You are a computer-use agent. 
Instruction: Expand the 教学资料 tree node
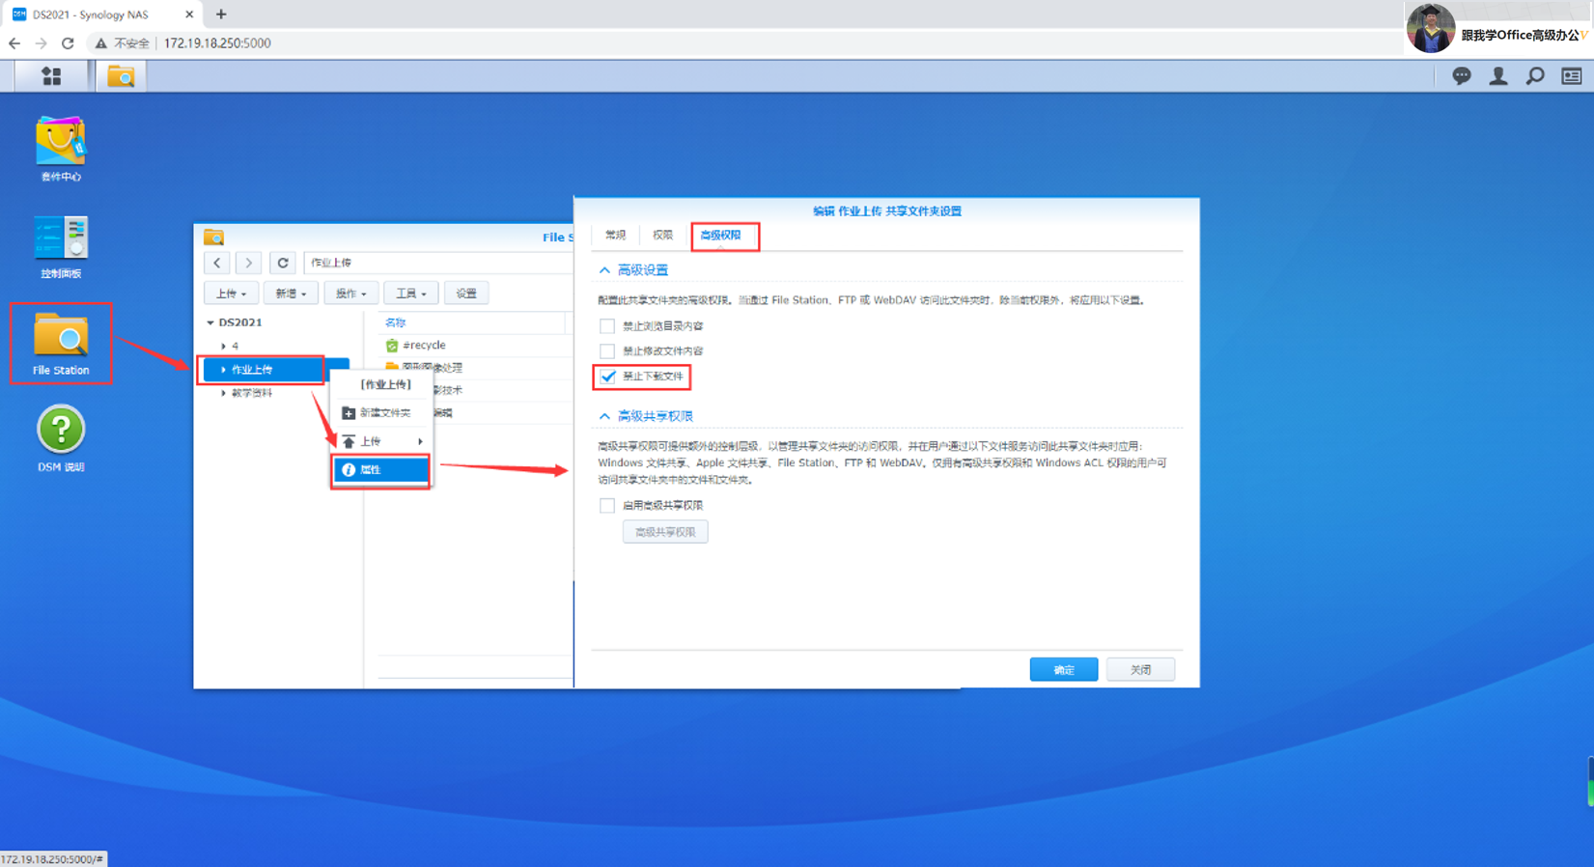(224, 393)
